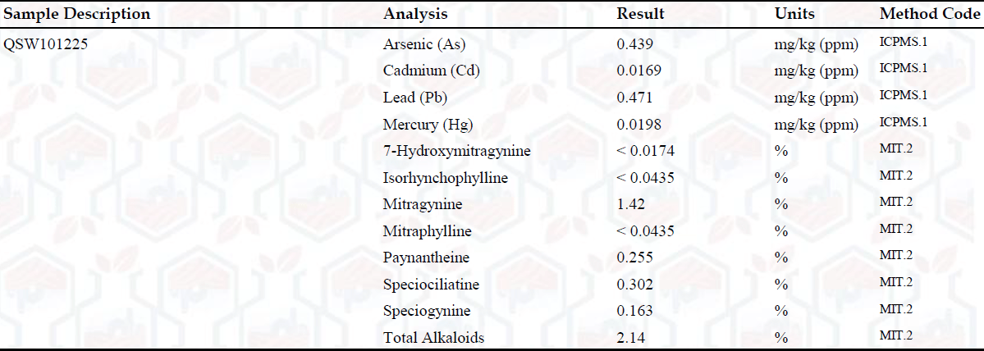Click the Sample Description column header
984x351 pixels.
point(77,14)
